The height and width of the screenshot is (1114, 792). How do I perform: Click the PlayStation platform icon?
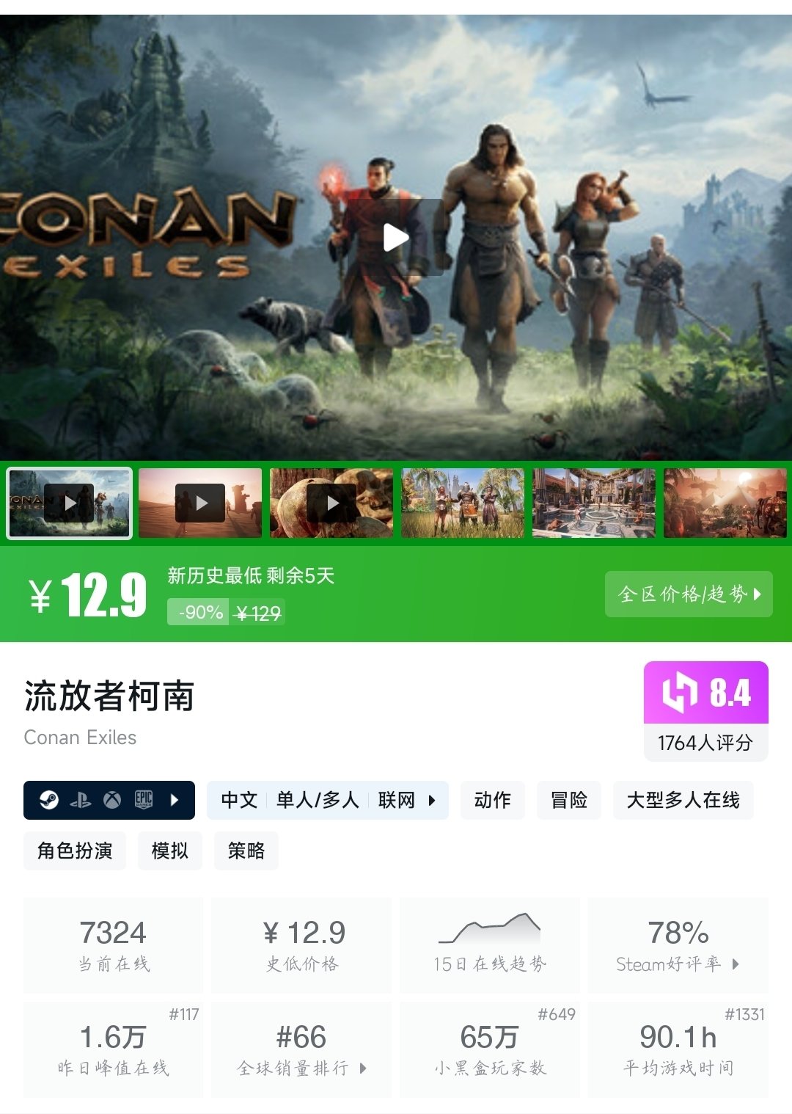coord(81,800)
